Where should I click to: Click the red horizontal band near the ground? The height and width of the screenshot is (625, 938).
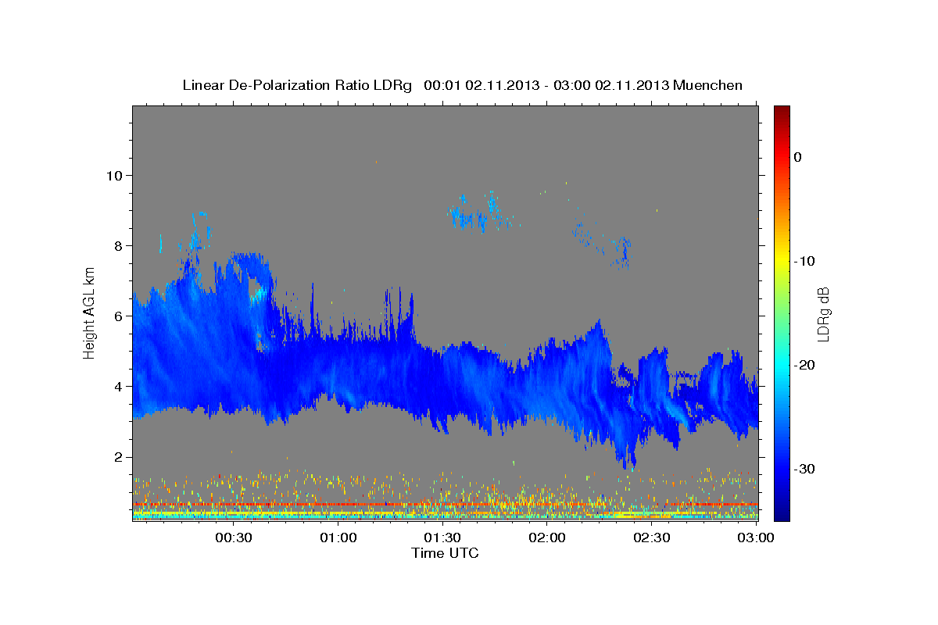click(445, 505)
